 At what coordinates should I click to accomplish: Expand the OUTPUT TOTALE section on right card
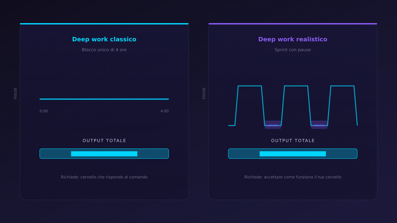(293, 140)
